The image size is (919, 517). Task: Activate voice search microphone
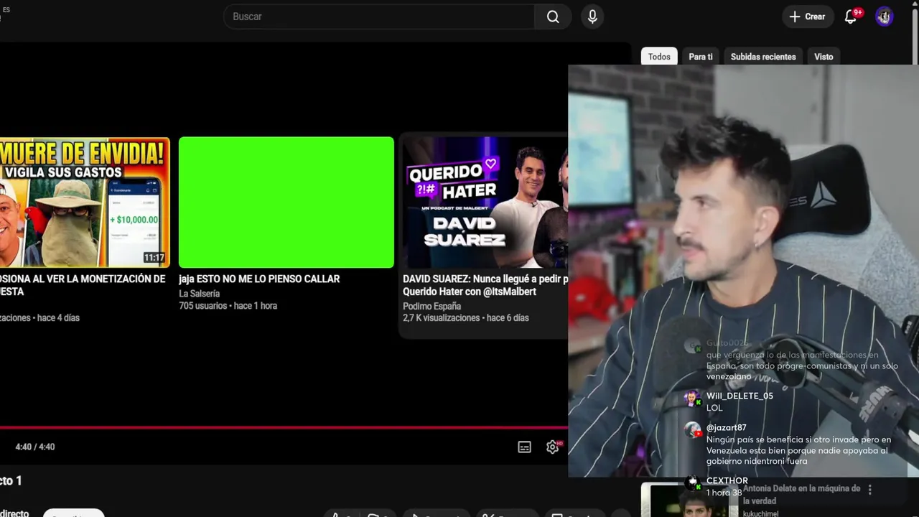point(592,17)
